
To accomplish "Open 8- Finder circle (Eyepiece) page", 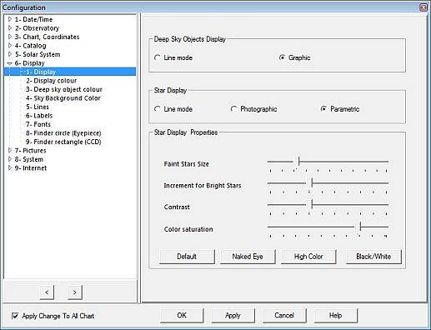I will point(63,133).
